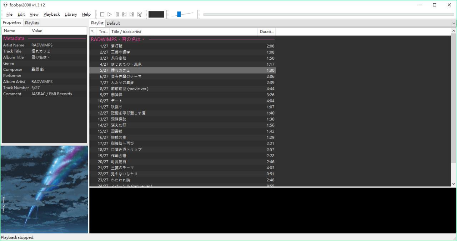Skip to next track icon
The height and width of the screenshot is (241, 457).
[x=132, y=14]
